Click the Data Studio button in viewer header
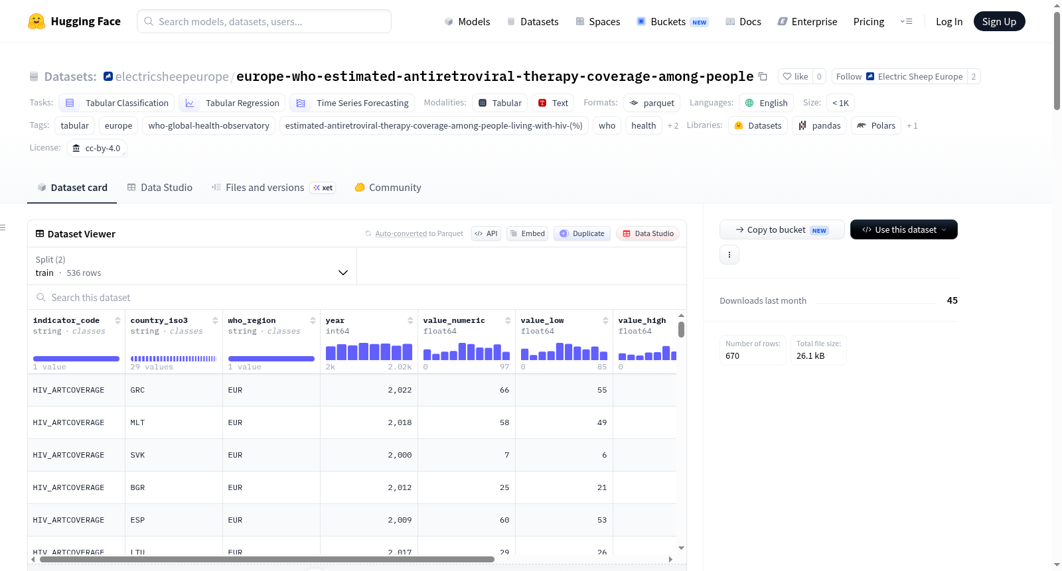The image size is (1062, 571). pos(648,233)
